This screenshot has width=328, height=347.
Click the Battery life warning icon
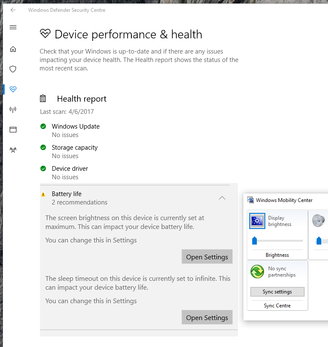[x=43, y=194]
